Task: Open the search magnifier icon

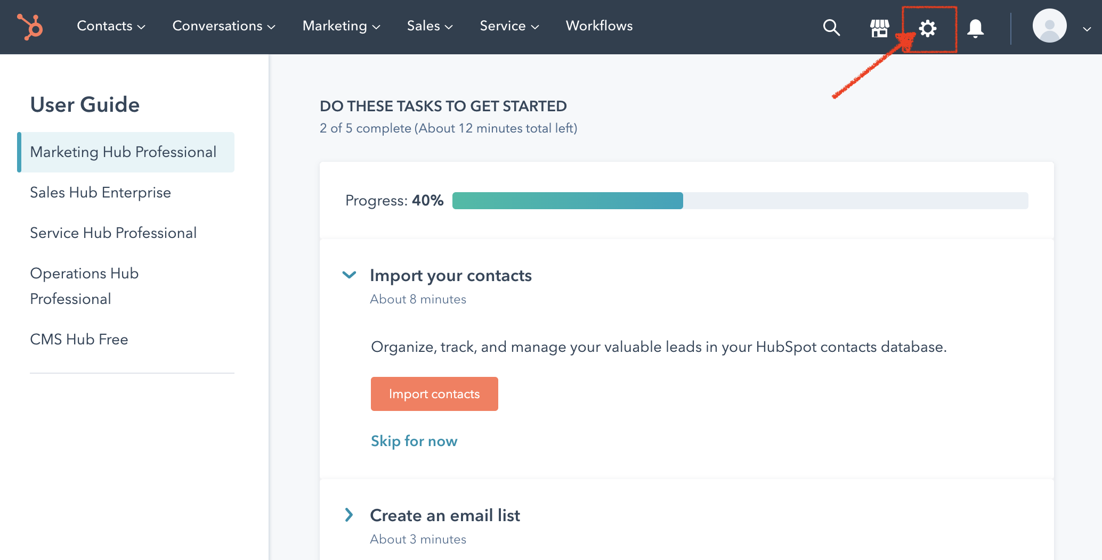Action: coord(831,27)
